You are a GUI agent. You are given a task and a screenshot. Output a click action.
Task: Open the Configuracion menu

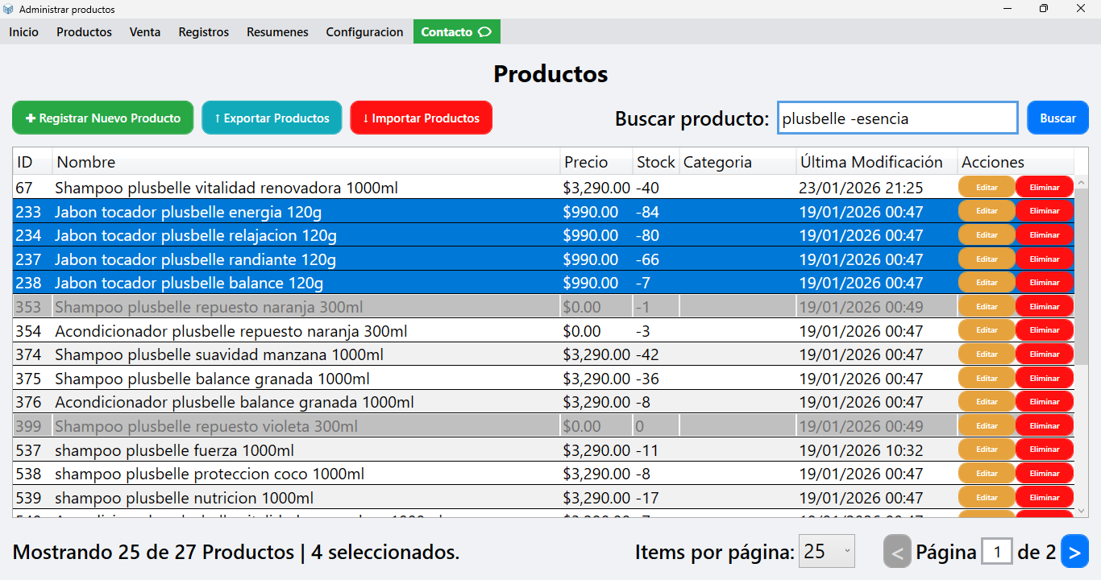tap(364, 31)
